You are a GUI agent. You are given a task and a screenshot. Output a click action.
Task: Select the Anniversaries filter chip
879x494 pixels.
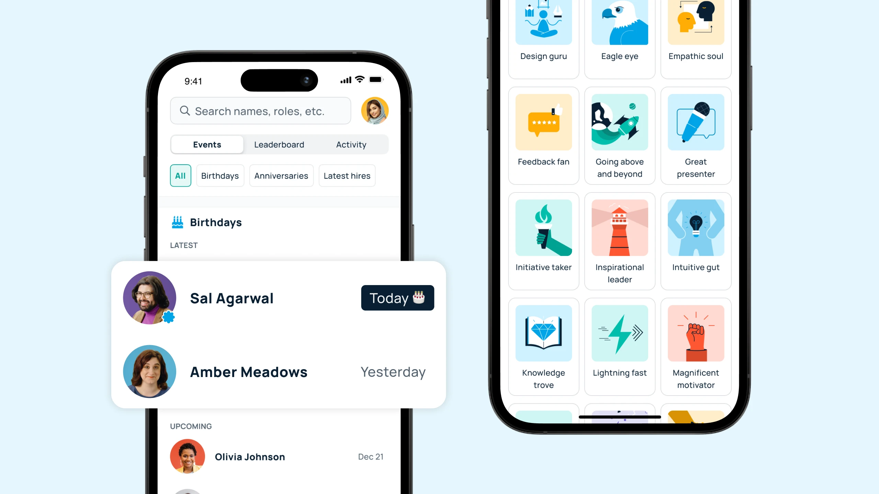(281, 175)
